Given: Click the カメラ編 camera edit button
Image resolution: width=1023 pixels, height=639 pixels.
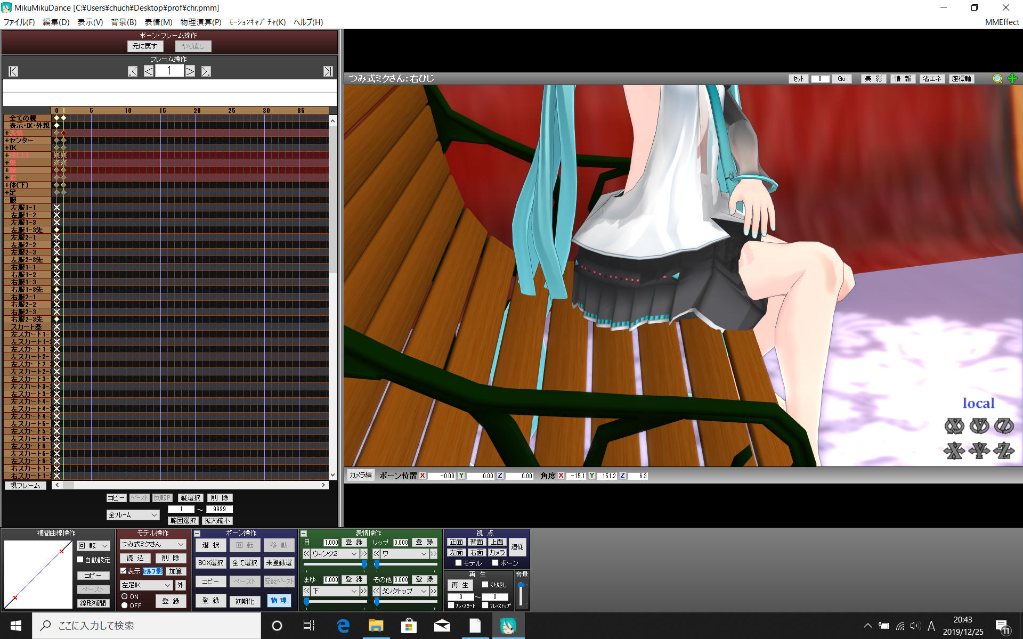Looking at the screenshot, I should [361, 475].
